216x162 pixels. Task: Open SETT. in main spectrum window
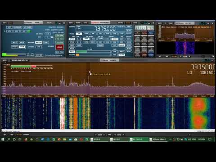pyautogui.click(x=4, y=60)
